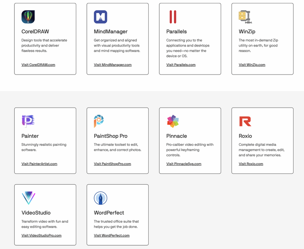Click description 'Get organized and aligned'

coord(117,45)
